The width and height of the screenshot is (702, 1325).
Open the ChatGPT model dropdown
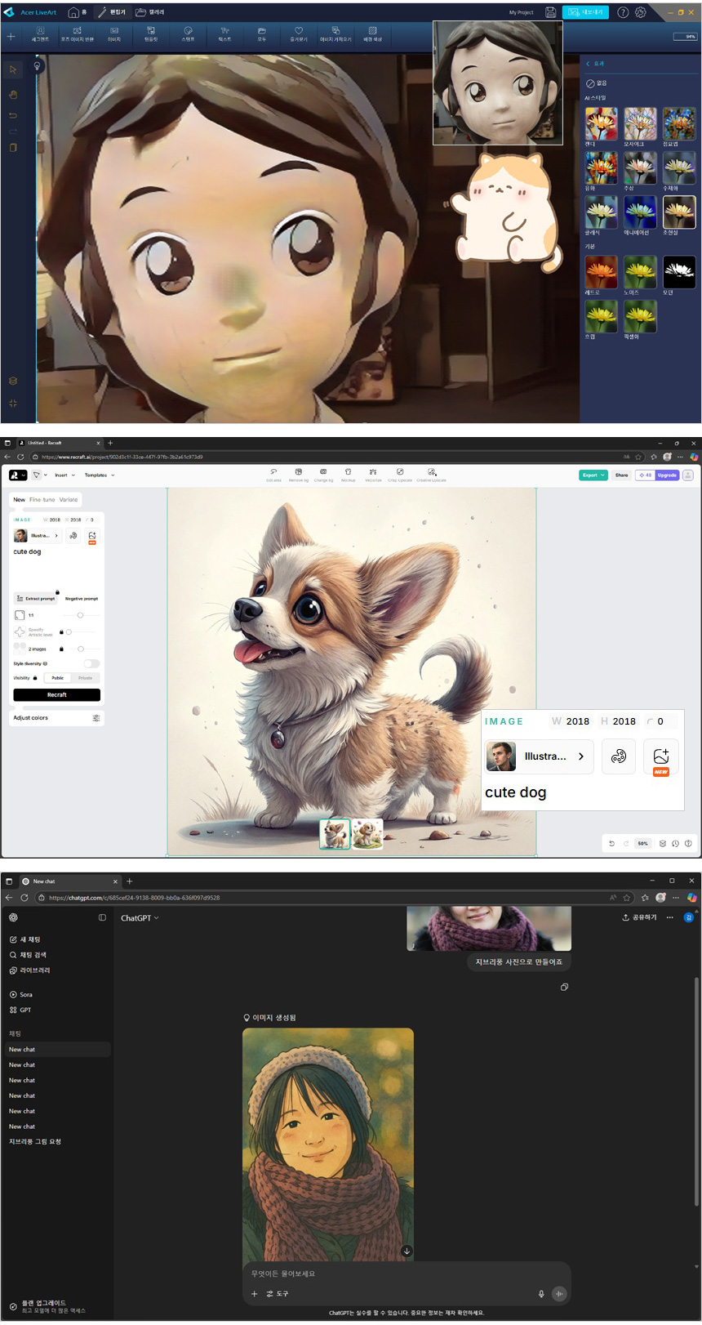[140, 918]
